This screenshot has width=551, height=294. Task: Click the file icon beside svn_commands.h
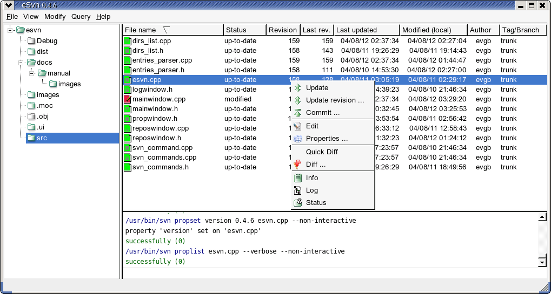coord(128,167)
